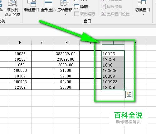Screen dimensions: 156x134
Task: Click cell containing 100000 in column F
Action: click(x=20, y=70)
